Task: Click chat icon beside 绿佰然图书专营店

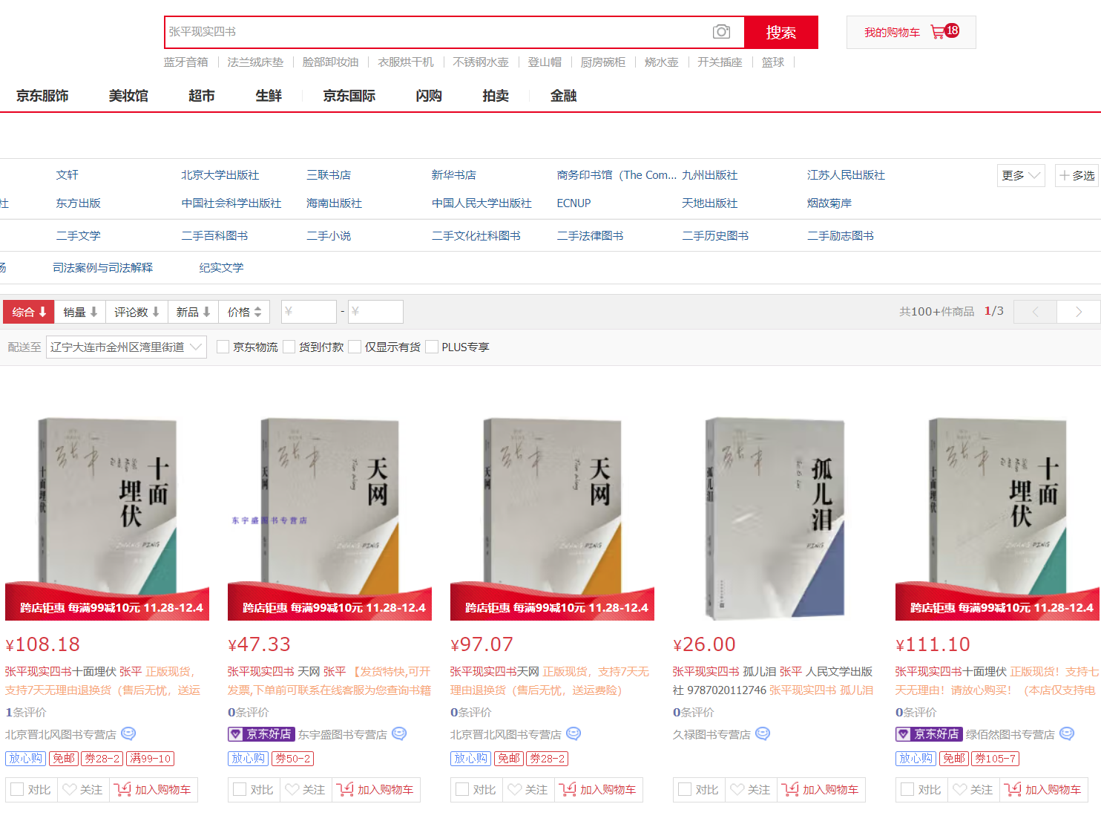Action: coord(1067,733)
